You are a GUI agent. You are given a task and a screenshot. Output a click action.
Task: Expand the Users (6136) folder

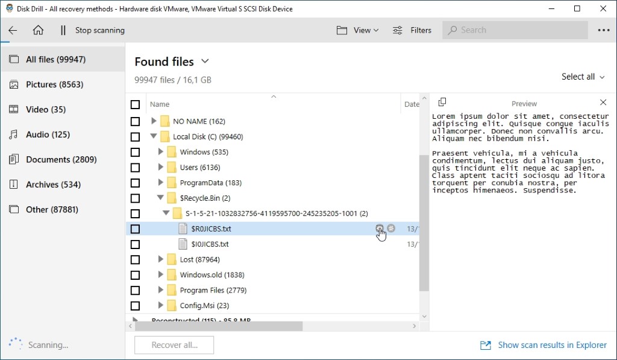coord(160,167)
